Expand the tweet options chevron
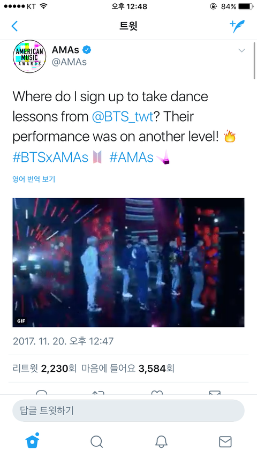The width and height of the screenshot is (257, 457). point(241,50)
